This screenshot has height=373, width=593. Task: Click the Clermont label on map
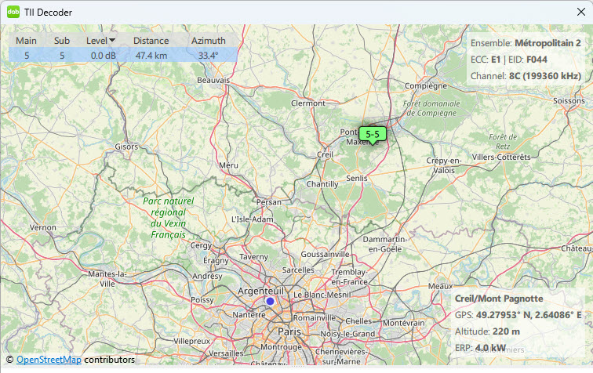(307, 103)
